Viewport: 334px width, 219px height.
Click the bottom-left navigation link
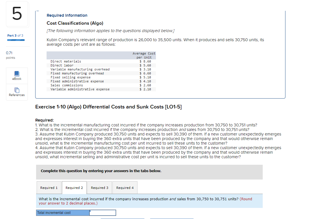pyautogui.click(x=122, y=218)
